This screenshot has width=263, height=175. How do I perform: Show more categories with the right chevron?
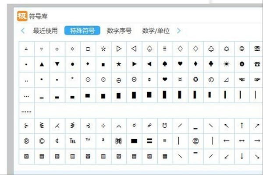(x=179, y=31)
